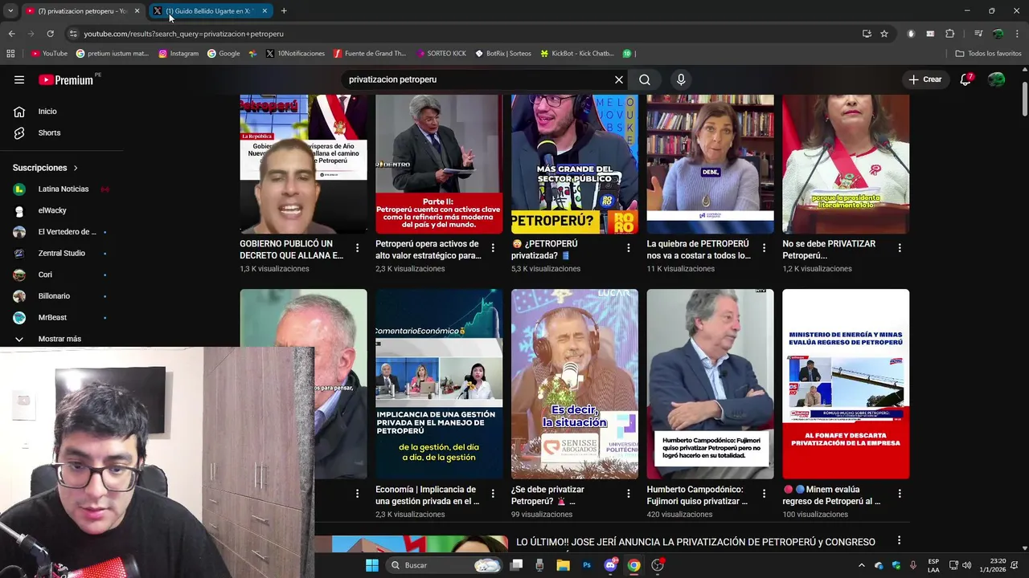Viewport: 1029px width, 578px height.
Task: Click the magnifier search button
Action: 645,79
